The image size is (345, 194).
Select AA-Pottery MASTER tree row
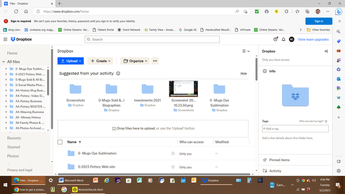[25, 106]
